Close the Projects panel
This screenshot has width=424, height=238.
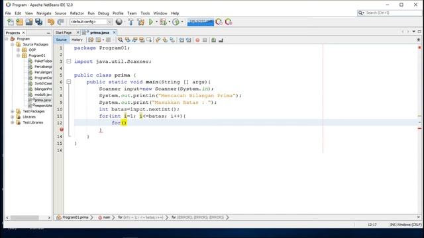pos(24,32)
